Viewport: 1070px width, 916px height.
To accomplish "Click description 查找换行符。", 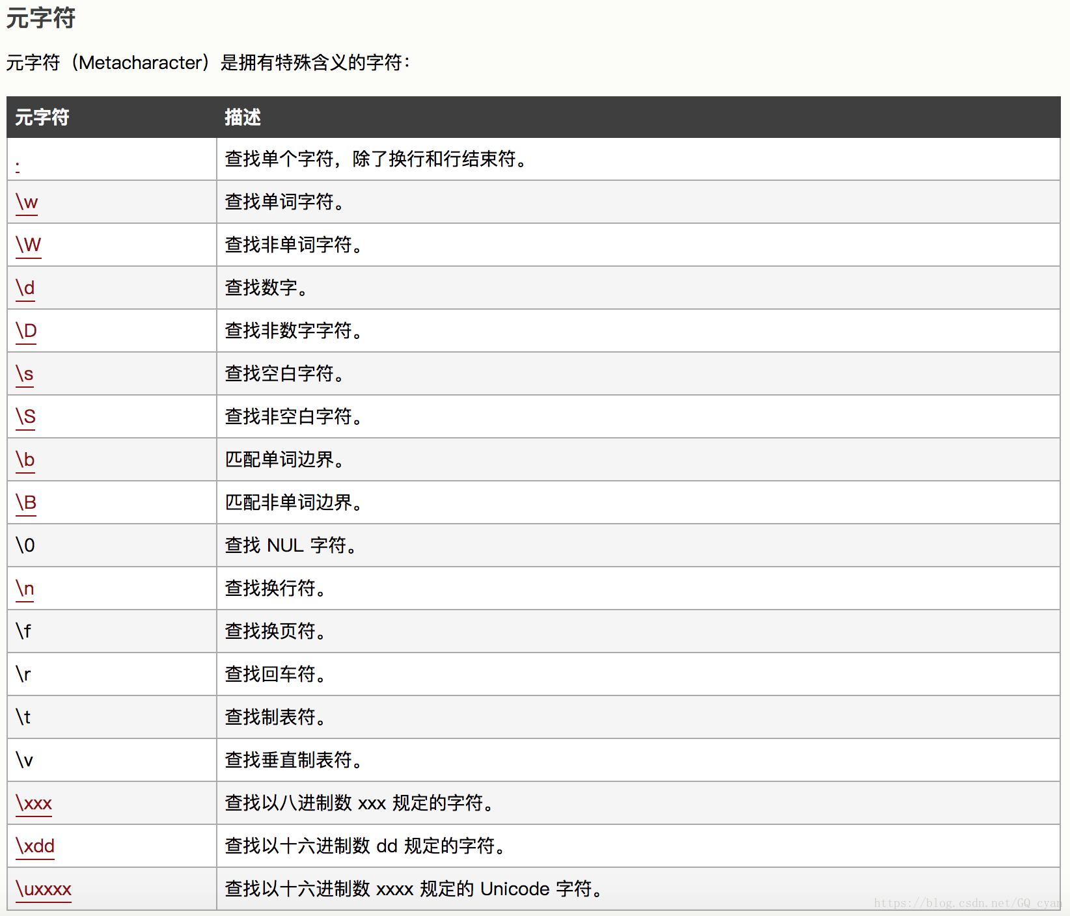I will click(x=276, y=588).
